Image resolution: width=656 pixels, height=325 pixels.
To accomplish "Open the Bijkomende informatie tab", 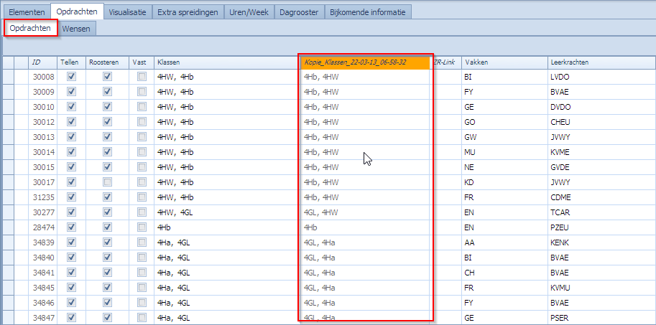I will tap(368, 12).
